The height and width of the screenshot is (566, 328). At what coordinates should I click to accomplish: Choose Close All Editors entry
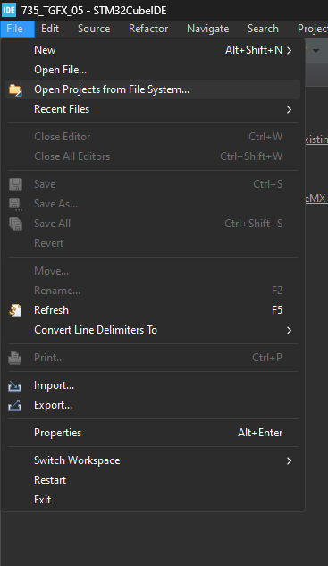pos(153,156)
